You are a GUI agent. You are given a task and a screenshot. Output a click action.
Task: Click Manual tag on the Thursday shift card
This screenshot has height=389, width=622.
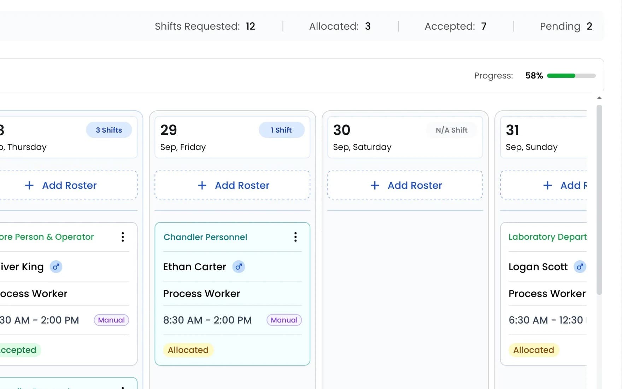point(111,320)
